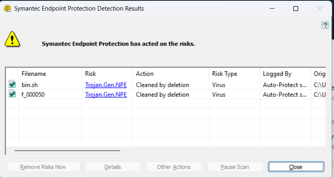Click the horizontal scrollbar under the list
334x178 pixels.
click(x=67, y=150)
